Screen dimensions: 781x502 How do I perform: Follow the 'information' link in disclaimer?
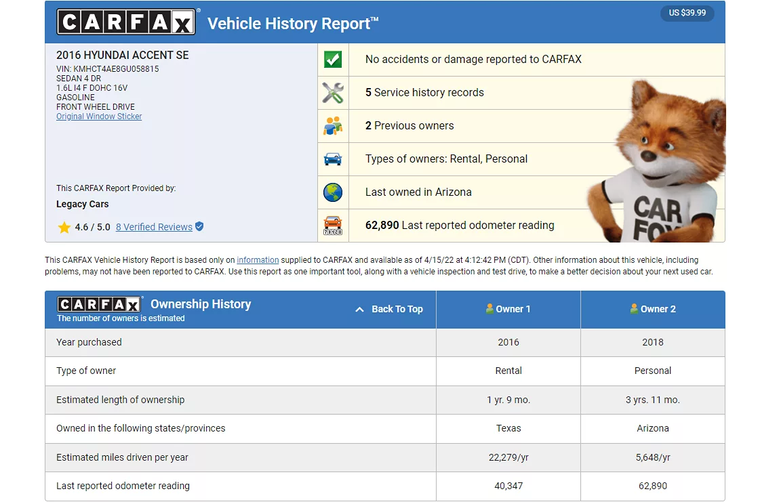point(258,260)
